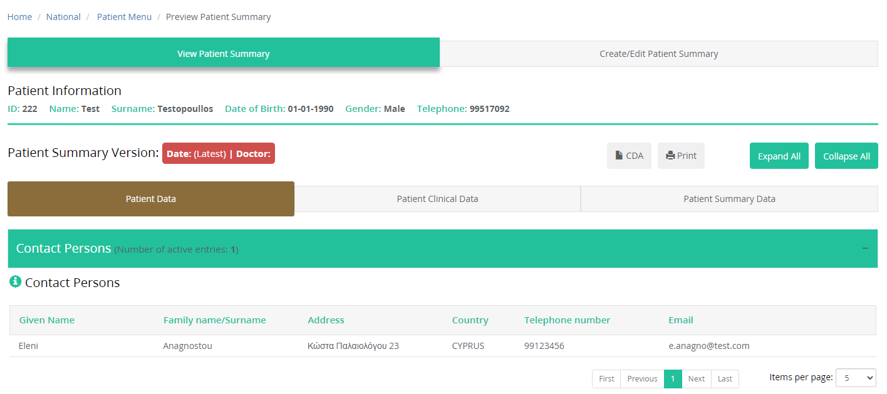This screenshot has height=394, width=887.
Task: Click the Print printer icon
Action: [670, 156]
